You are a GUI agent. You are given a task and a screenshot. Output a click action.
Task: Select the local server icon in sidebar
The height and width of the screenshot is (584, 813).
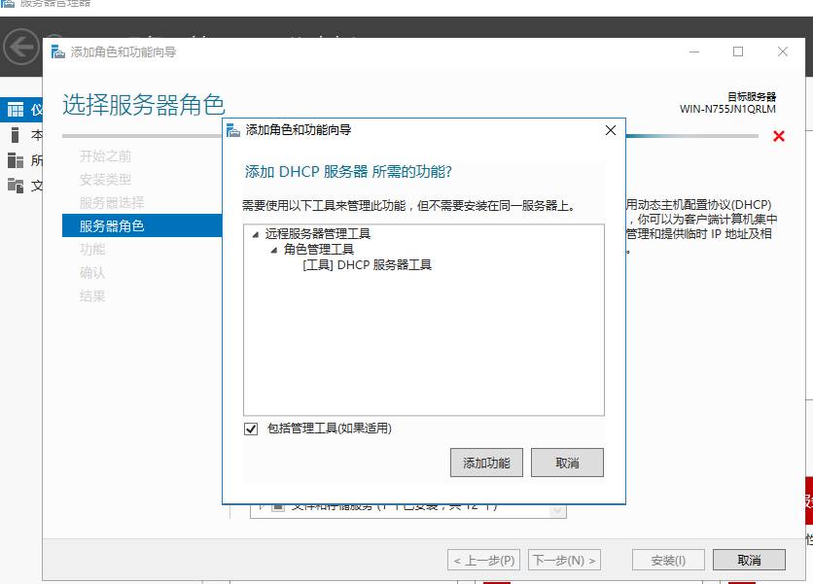15,135
